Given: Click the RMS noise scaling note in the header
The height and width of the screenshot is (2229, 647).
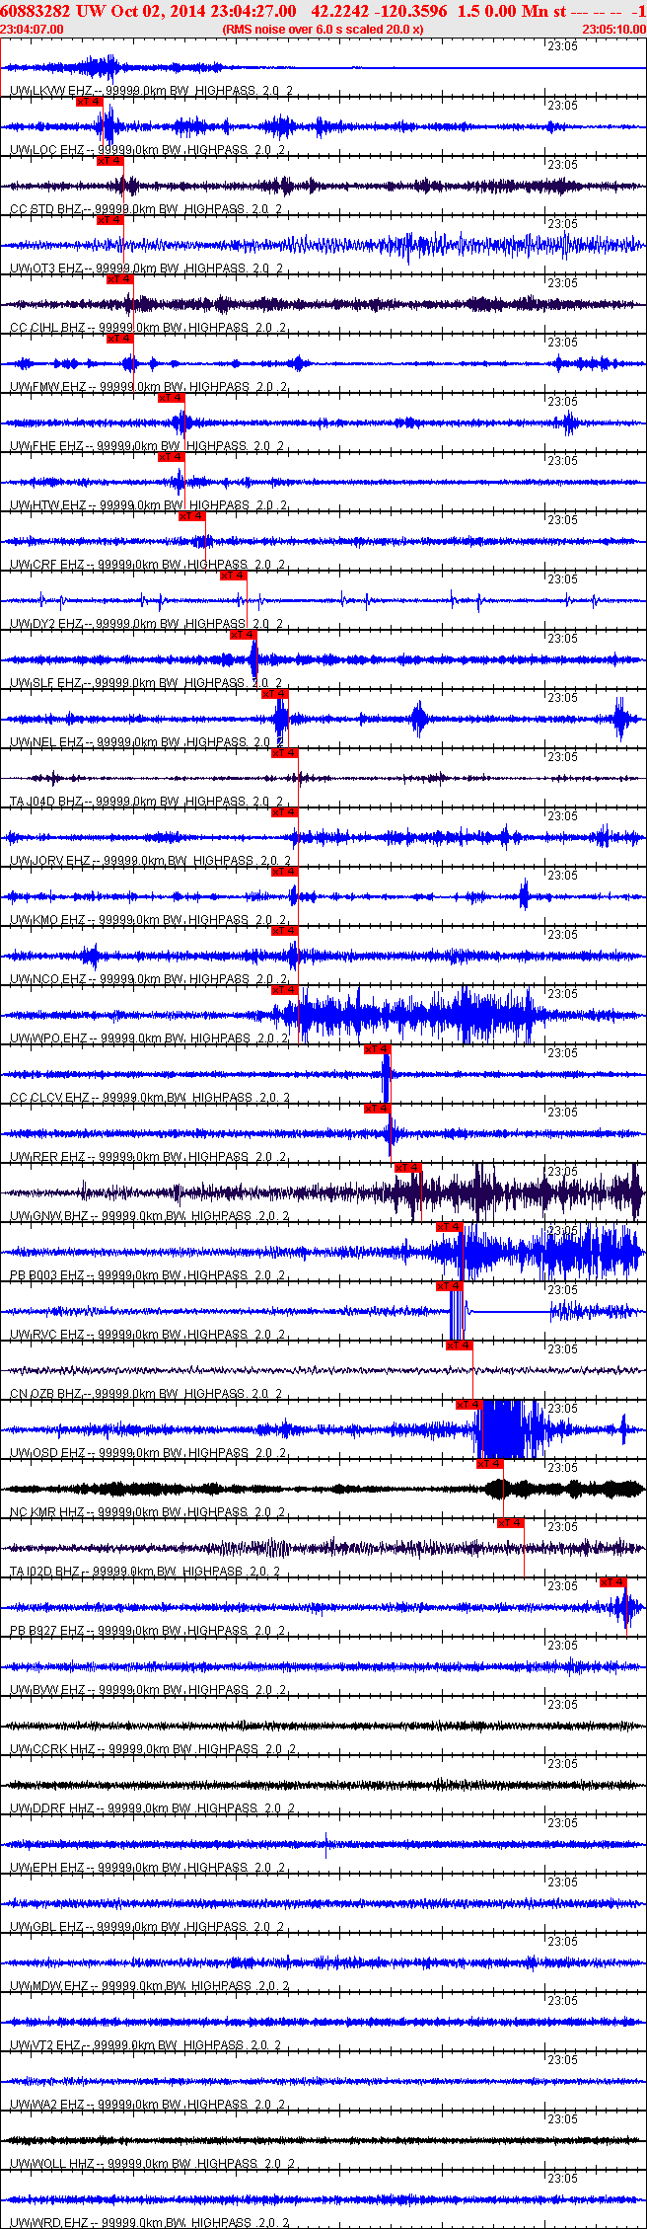Looking at the screenshot, I should pos(323,29).
